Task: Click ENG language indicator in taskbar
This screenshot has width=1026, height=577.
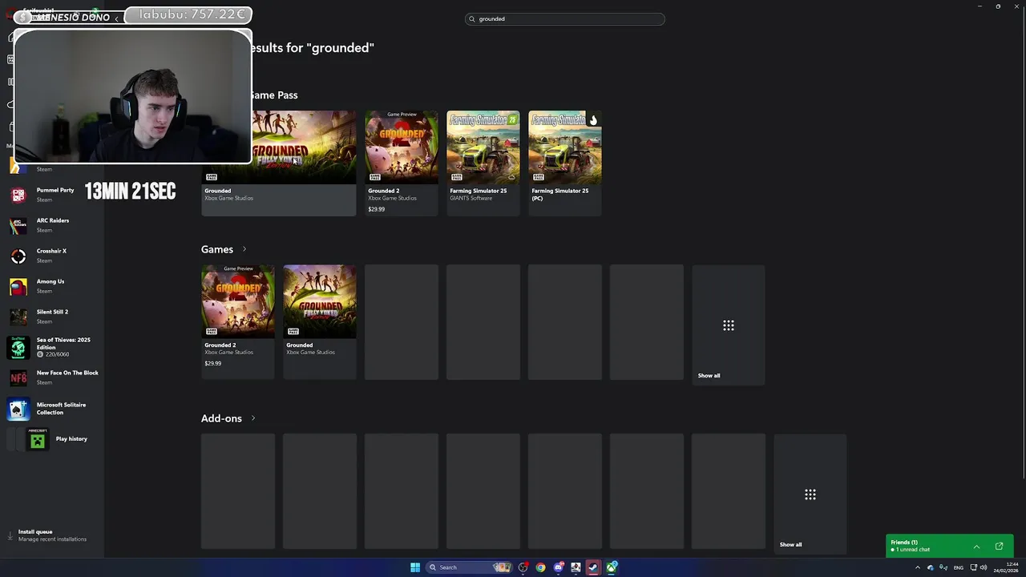Action: pyautogui.click(x=958, y=567)
